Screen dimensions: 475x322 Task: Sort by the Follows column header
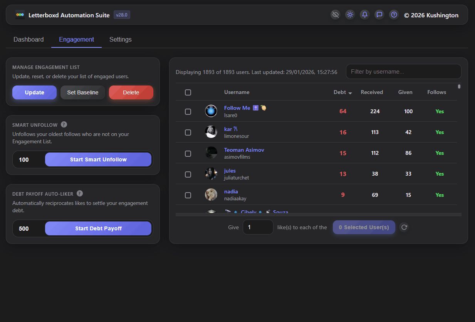click(436, 92)
